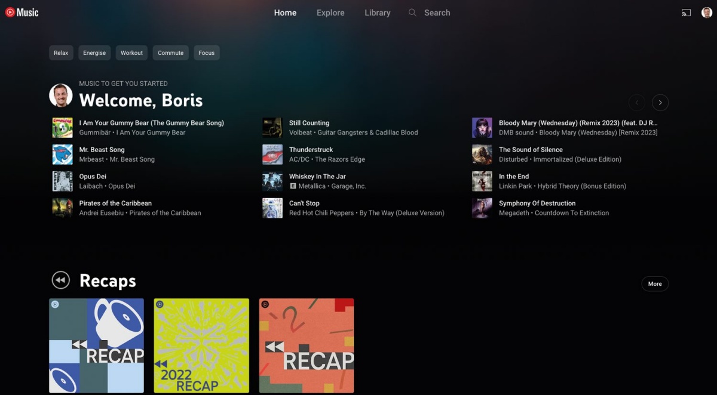Open artist link Red Hot Chili Peppers
The width and height of the screenshot is (717, 395).
click(x=321, y=213)
